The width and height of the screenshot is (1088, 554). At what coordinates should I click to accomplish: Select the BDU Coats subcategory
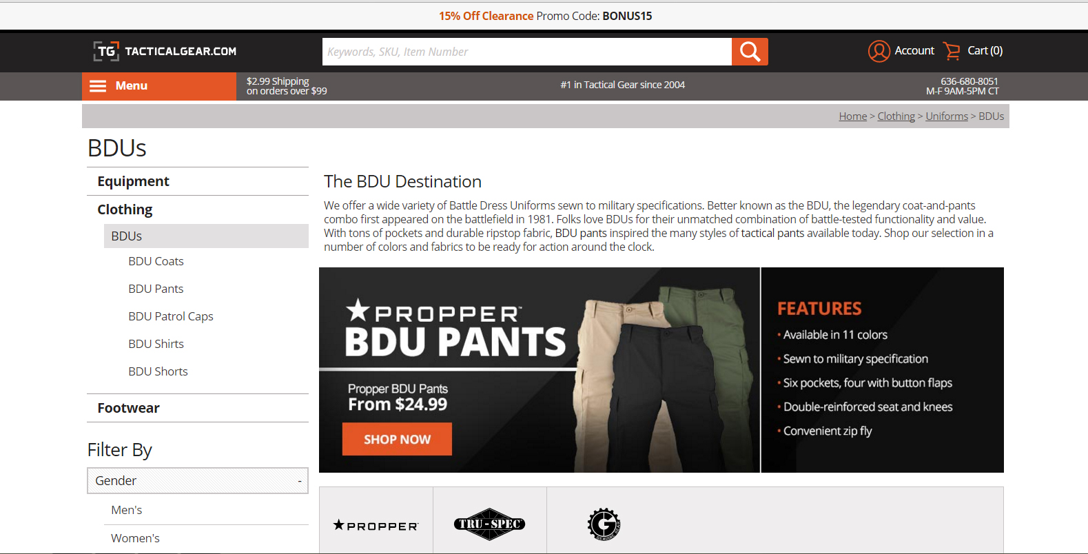(x=156, y=261)
